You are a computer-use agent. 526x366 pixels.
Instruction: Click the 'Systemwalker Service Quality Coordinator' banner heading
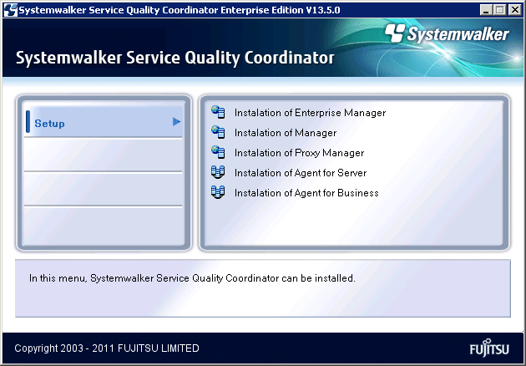point(174,58)
